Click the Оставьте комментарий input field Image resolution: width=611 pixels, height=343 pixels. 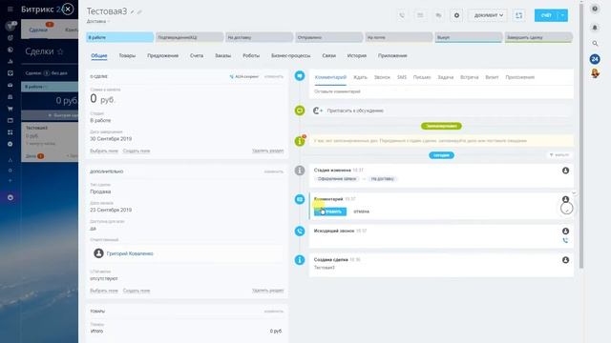[x=441, y=91]
